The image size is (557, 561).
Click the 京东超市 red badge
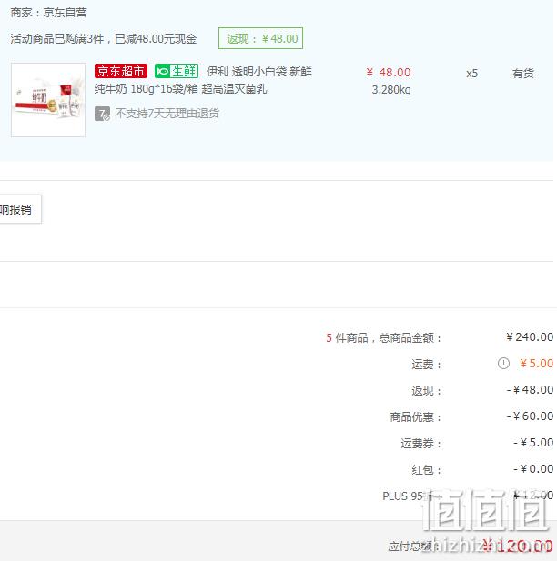pos(121,71)
